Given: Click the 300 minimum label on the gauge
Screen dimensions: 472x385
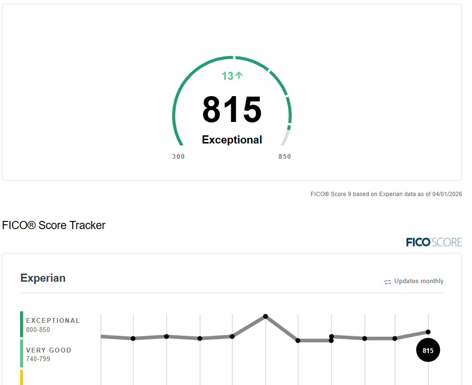Looking at the screenshot, I should point(178,156).
